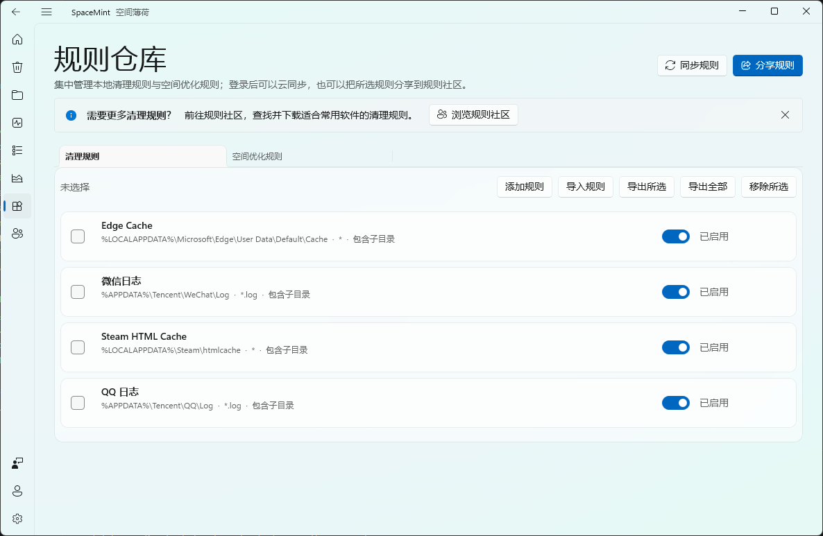Screen dimensions: 823x536
Task: Click 同步规则 sync button
Action: 692,65
